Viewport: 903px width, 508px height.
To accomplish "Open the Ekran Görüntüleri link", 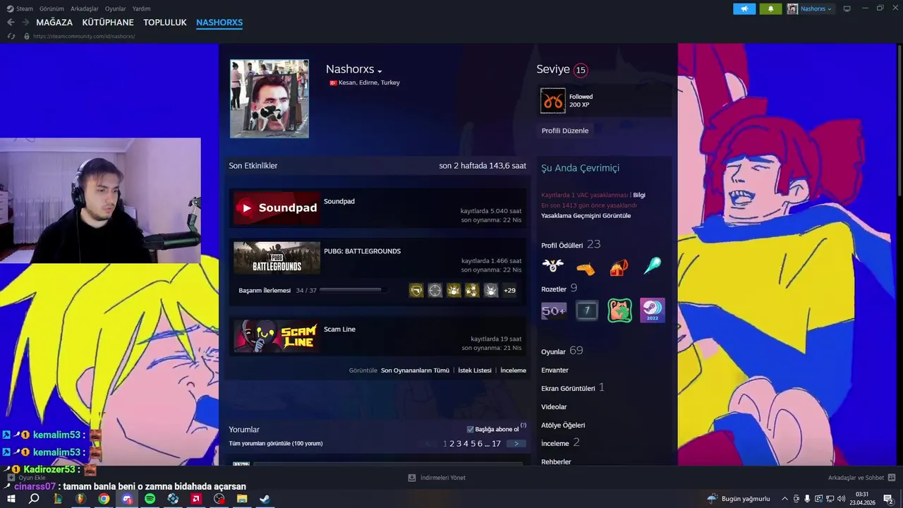I will tap(572, 388).
